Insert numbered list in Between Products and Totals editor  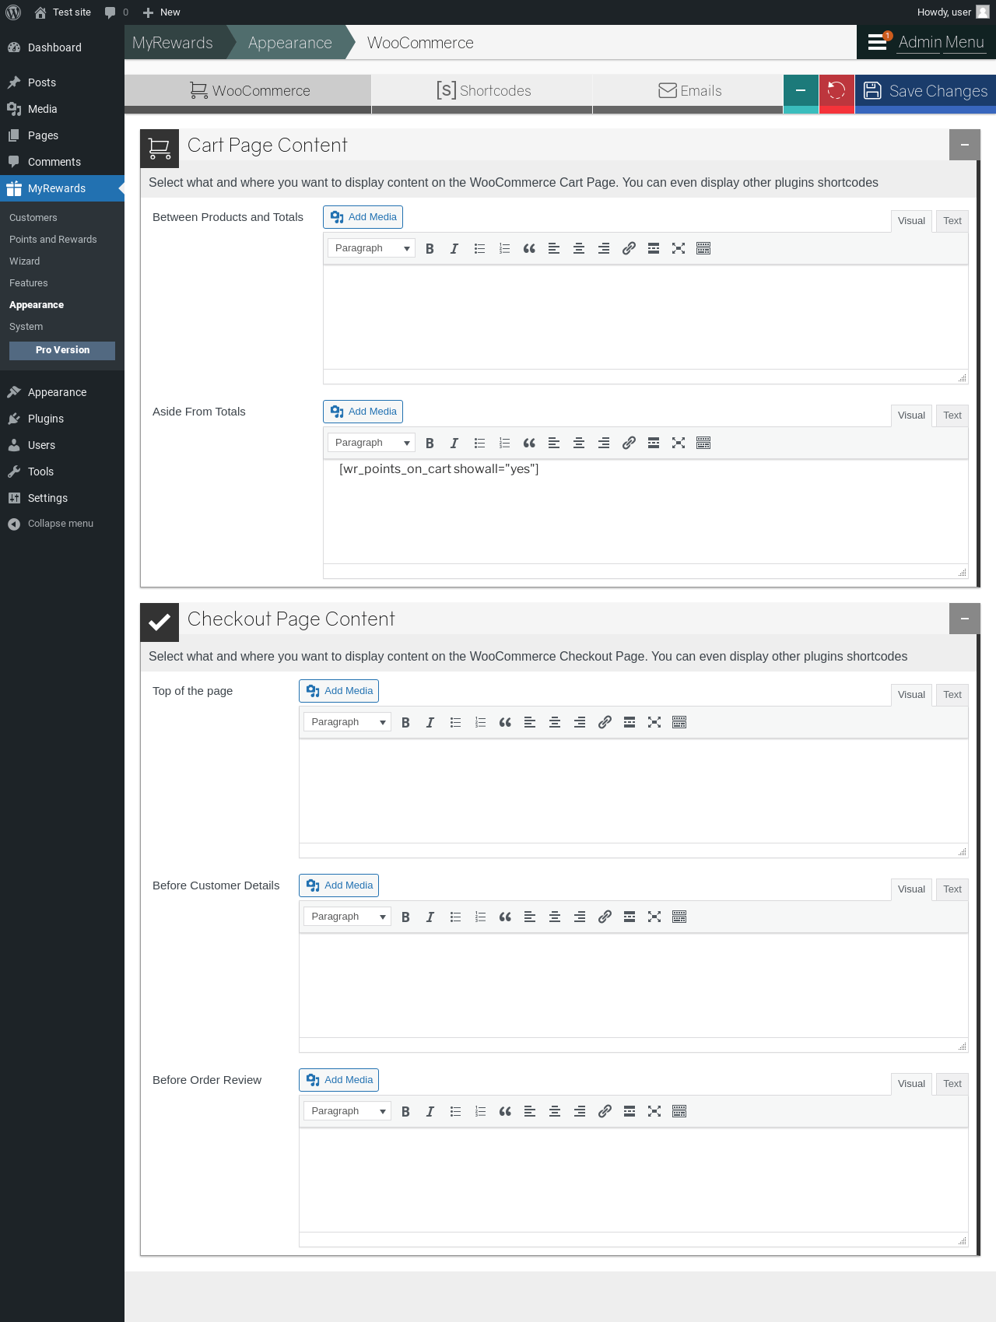pos(504,248)
